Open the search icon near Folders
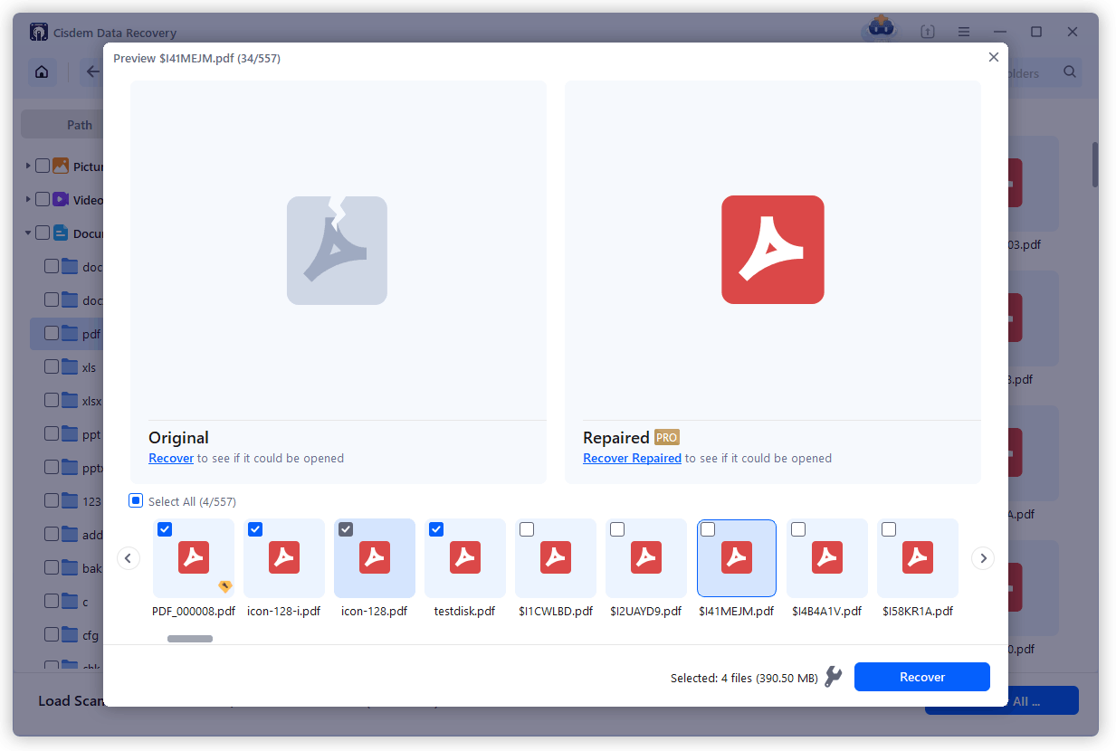 (1070, 71)
